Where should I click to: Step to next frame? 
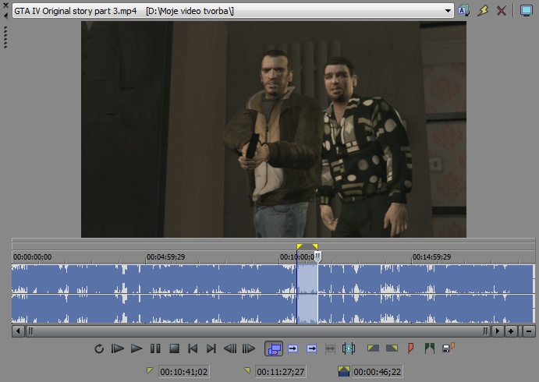249,348
